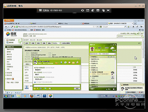Screen dimensions: 148x112
Task: Click 删除 delete button in task toolbar
Action: click(x=49, y=43)
